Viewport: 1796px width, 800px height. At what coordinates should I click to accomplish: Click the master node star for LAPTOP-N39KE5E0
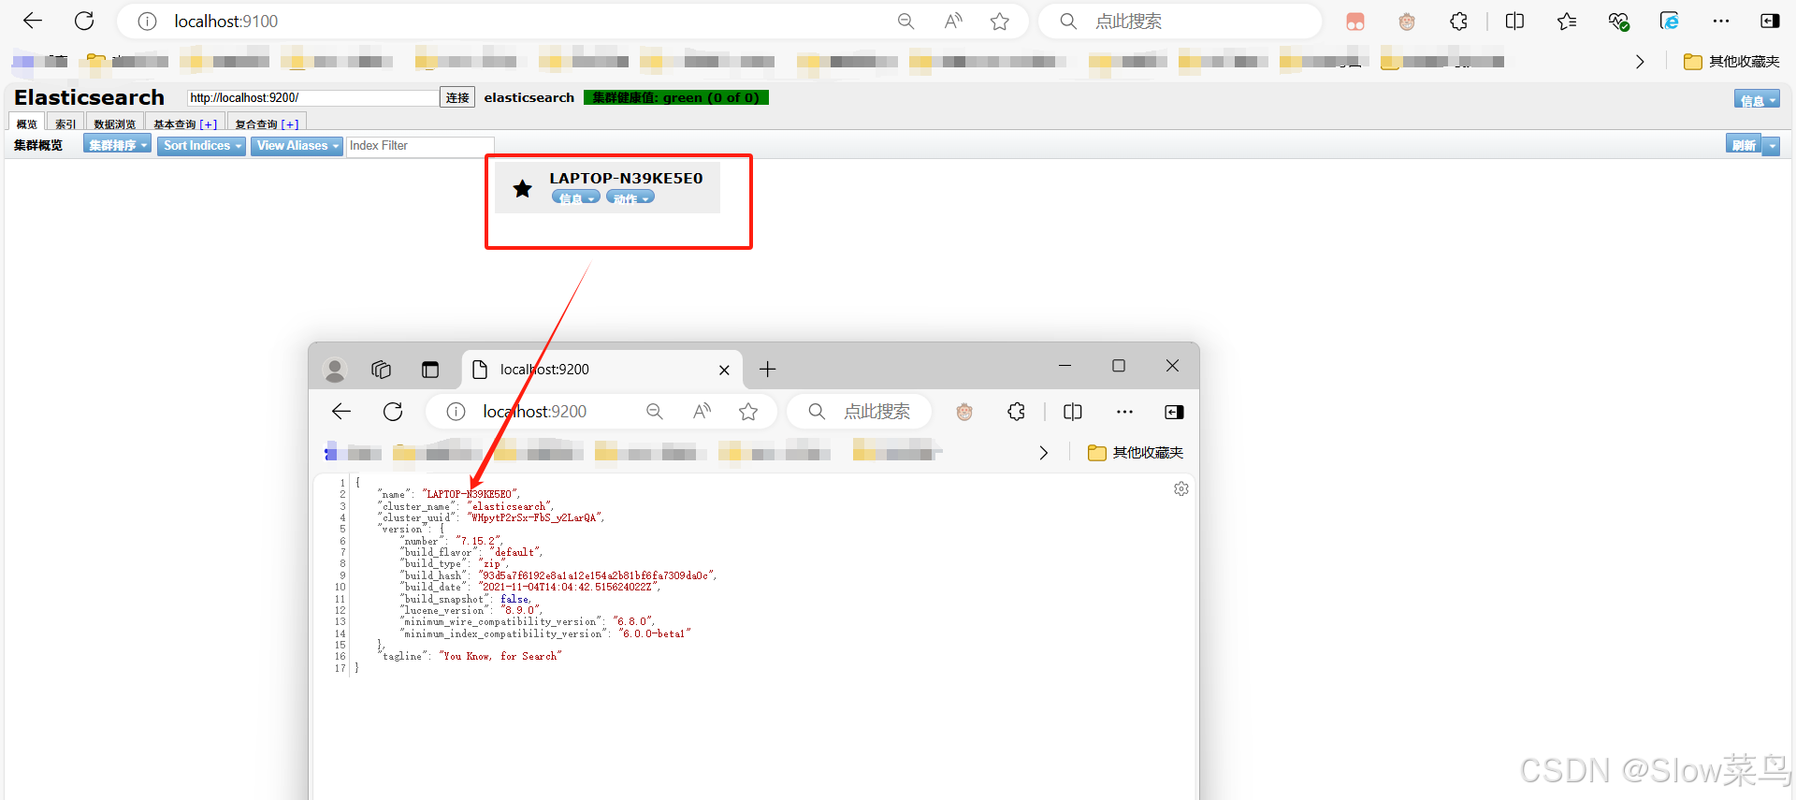click(x=523, y=189)
